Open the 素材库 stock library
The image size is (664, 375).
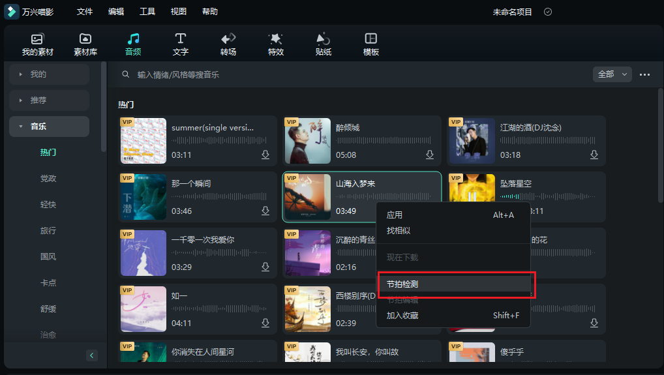[85, 45]
